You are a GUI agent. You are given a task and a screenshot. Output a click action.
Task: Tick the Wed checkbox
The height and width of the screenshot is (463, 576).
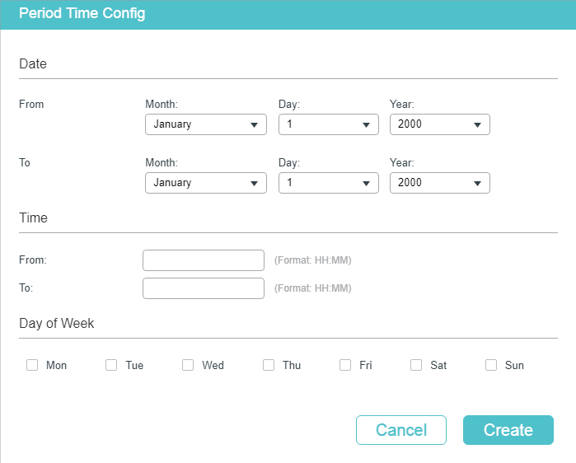[188, 365]
